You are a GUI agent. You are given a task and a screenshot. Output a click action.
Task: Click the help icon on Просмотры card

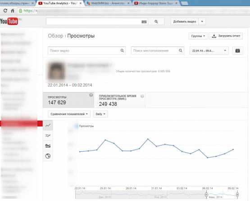[91, 95]
